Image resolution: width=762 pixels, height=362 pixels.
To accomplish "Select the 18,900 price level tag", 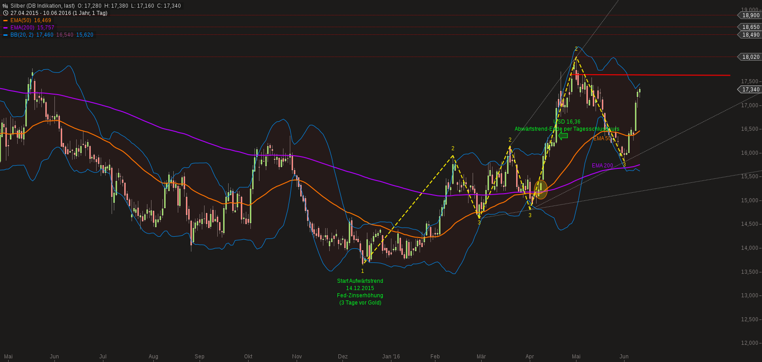I will 750,15.
